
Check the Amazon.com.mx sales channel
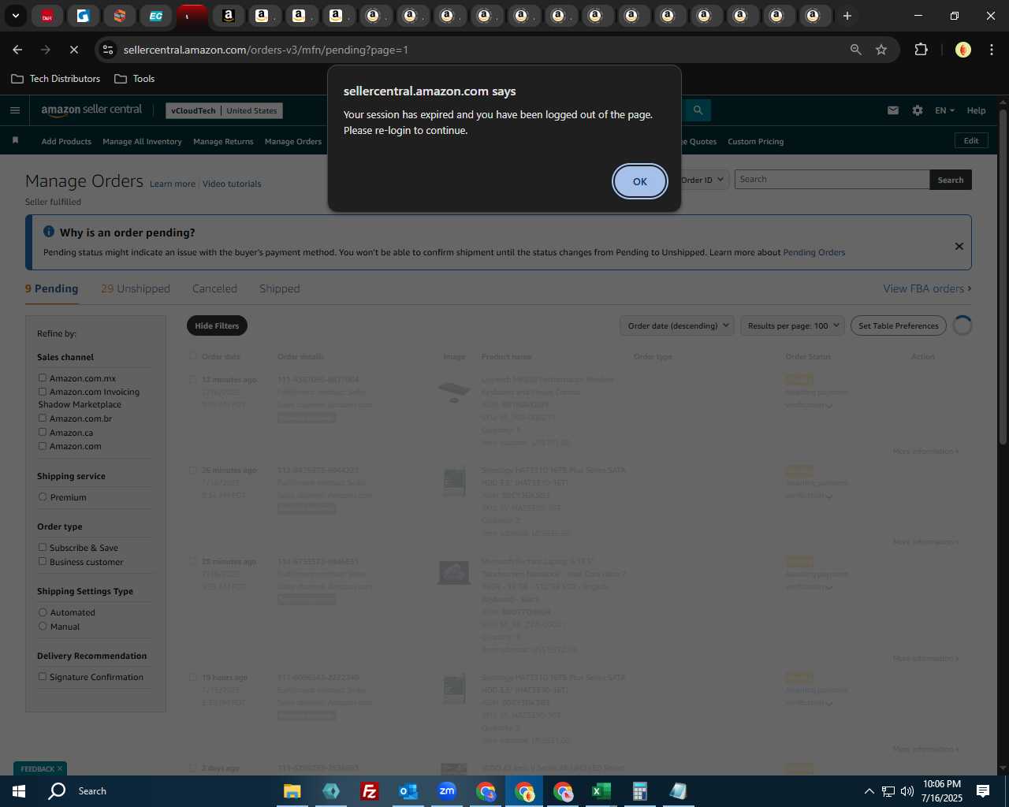click(x=43, y=377)
